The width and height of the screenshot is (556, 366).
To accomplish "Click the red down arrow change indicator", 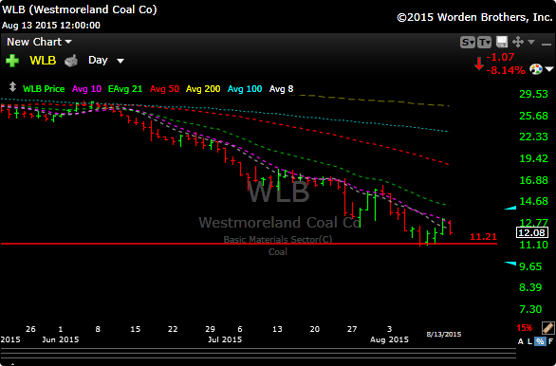I will coord(479,64).
